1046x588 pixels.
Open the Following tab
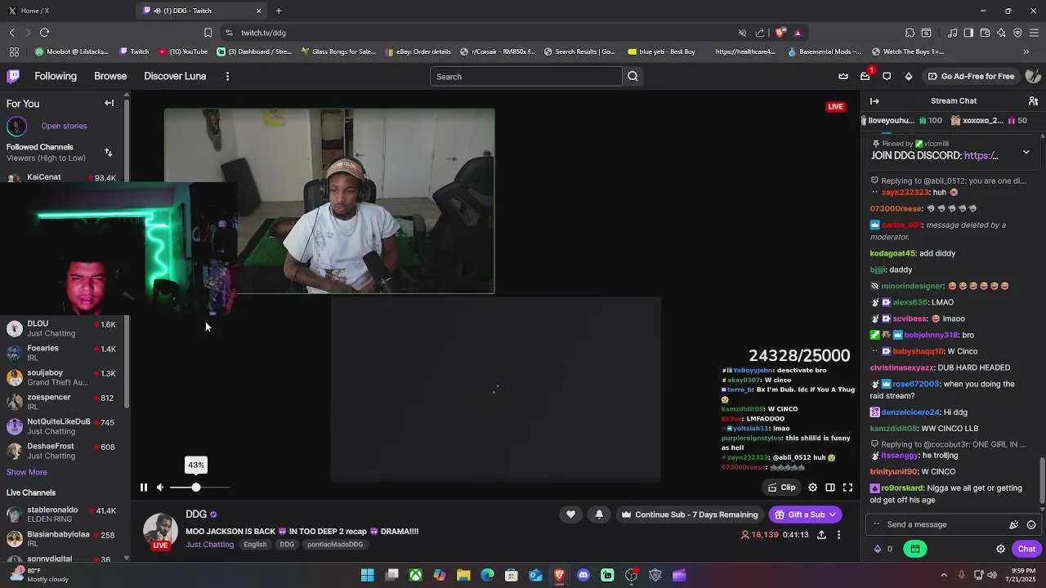tap(56, 76)
